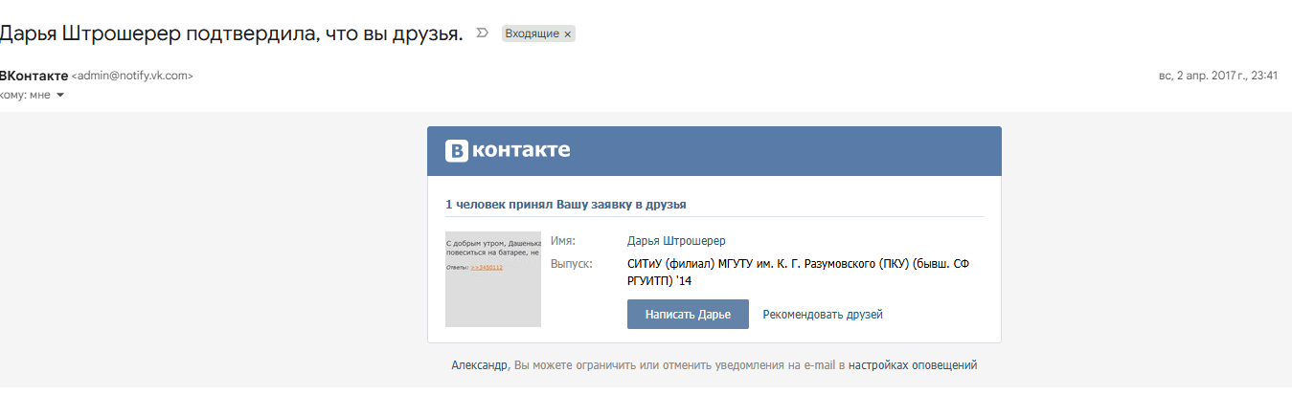This screenshot has height=395, width=1292.
Task: Click the Входящие label chip
Action: pos(538,33)
